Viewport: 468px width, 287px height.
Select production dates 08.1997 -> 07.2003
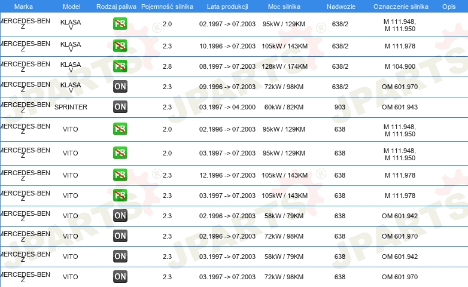227,66
